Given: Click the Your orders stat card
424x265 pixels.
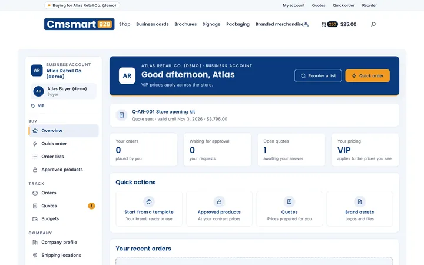Looking at the screenshot, I should 144,150.
